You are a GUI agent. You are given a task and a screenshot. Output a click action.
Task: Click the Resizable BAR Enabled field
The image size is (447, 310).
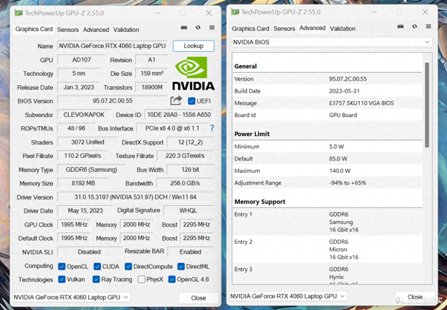[x=190, y=252]
